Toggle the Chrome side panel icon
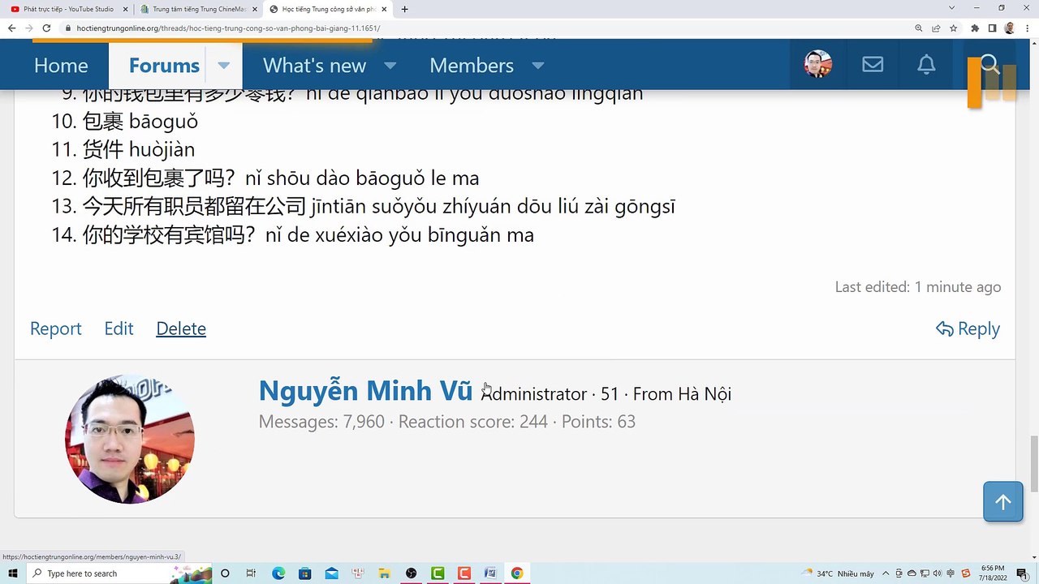 pyautogui.click(x=992, y=28)
